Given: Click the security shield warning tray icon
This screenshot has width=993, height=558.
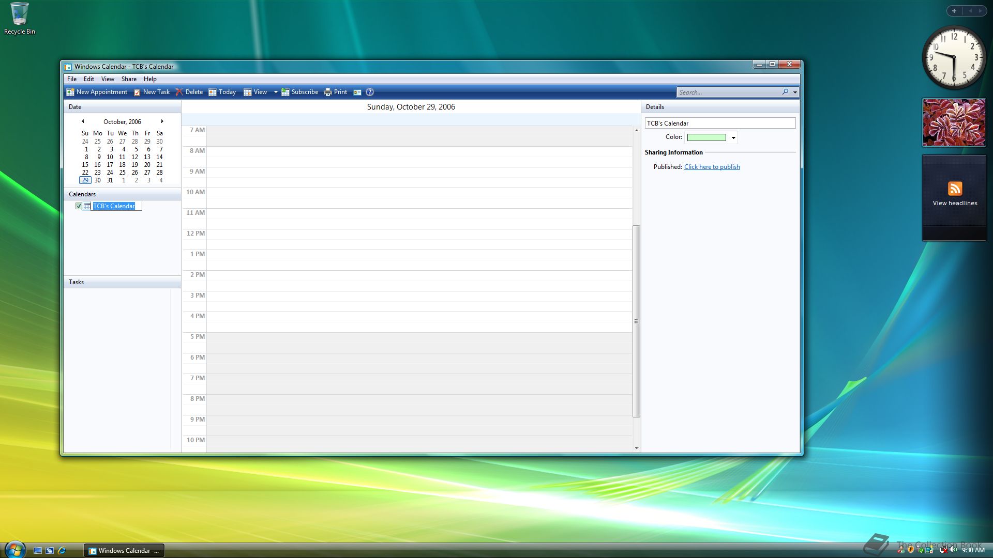Looking at the screenshot, I should [x=911, y=550].
